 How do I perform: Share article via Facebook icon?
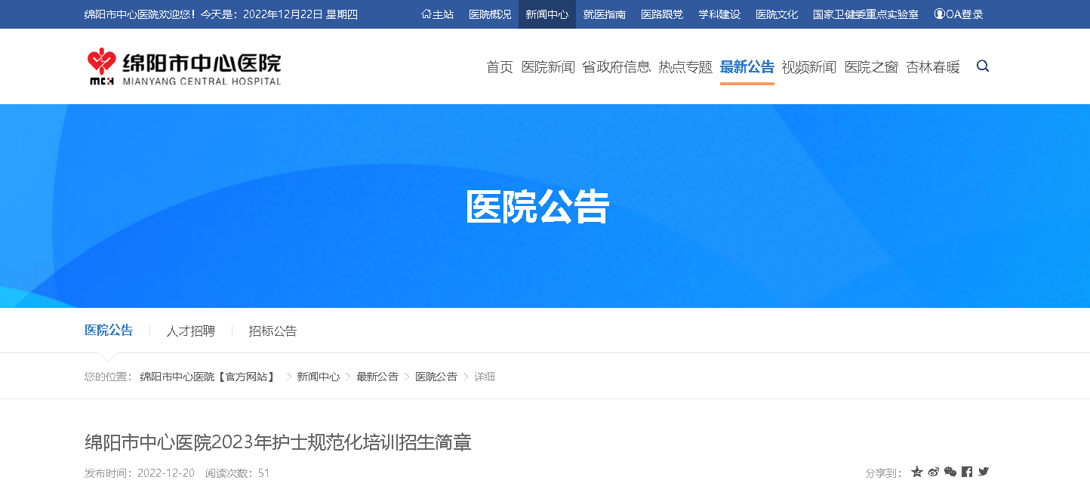(x=967, y=472)
